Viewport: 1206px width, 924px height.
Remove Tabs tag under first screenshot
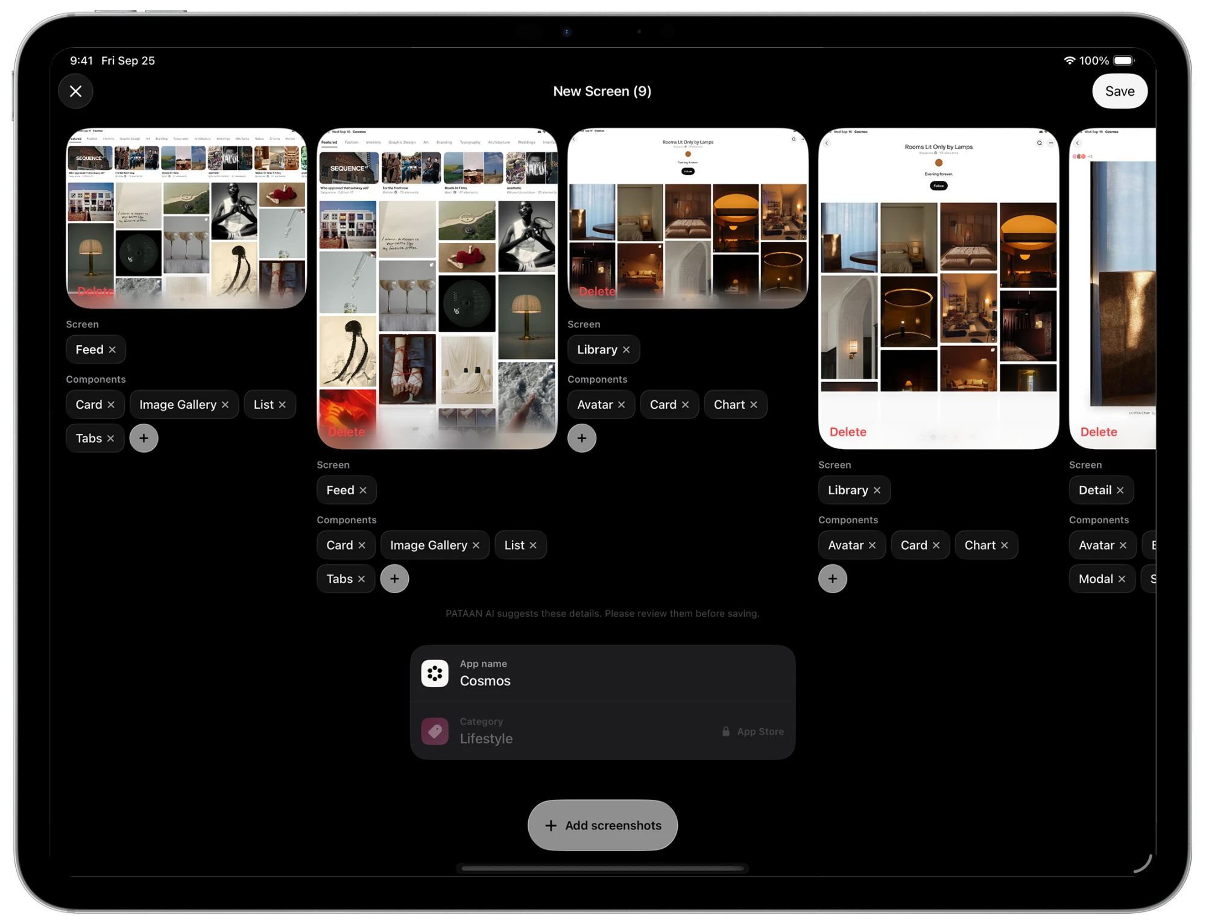[x=110, y=438]
